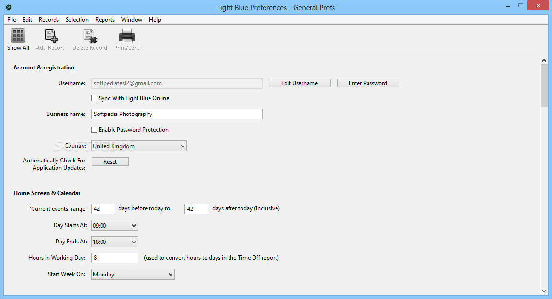The width and height of the screenshot is (552, 299).
Task: Click the scrollbar down arrow
Action: tap(544, 291)
